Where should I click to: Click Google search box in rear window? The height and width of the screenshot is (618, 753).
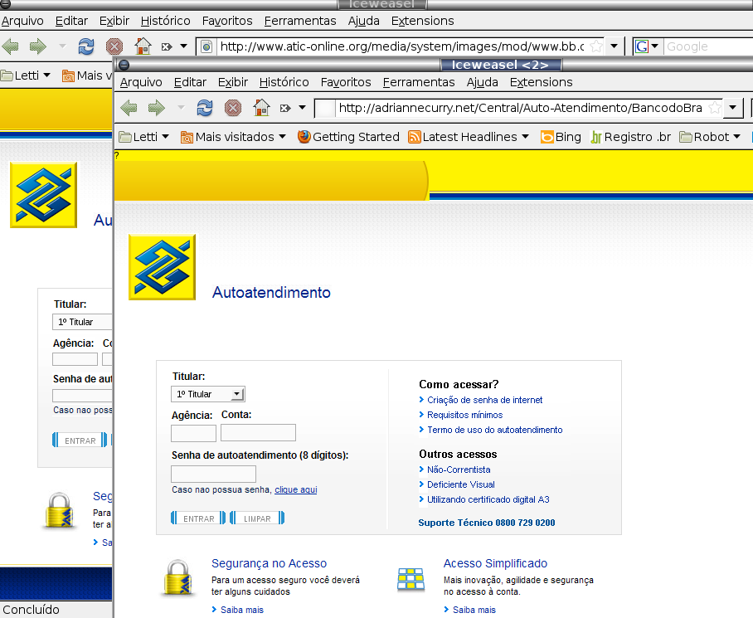click(708, 46)
